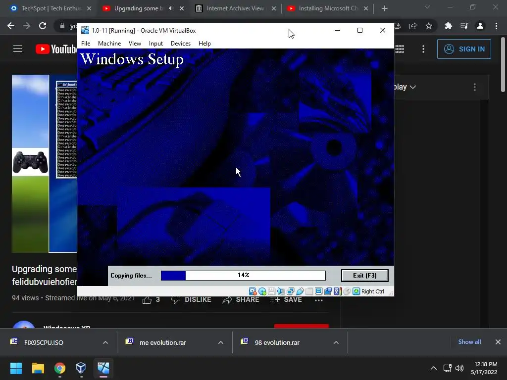Open the Windows Start menu

[x=16, y=368]
